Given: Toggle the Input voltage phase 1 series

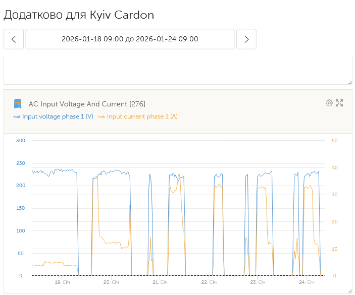Looking at the screenshot, I should click(57, 116).
